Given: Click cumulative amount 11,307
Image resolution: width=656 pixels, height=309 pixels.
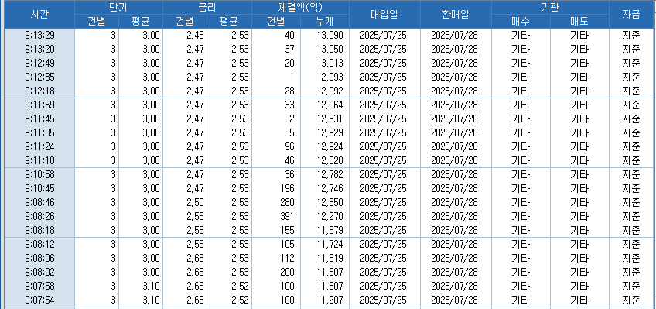Looking at the screenshot, I should click(325, 286).
